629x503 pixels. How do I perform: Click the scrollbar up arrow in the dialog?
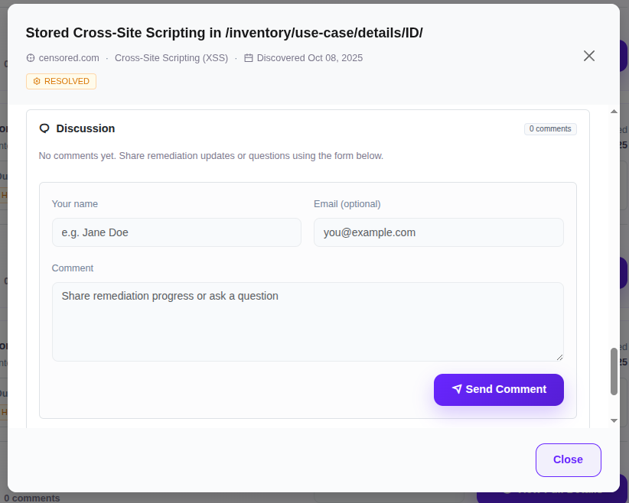[614, 112]
